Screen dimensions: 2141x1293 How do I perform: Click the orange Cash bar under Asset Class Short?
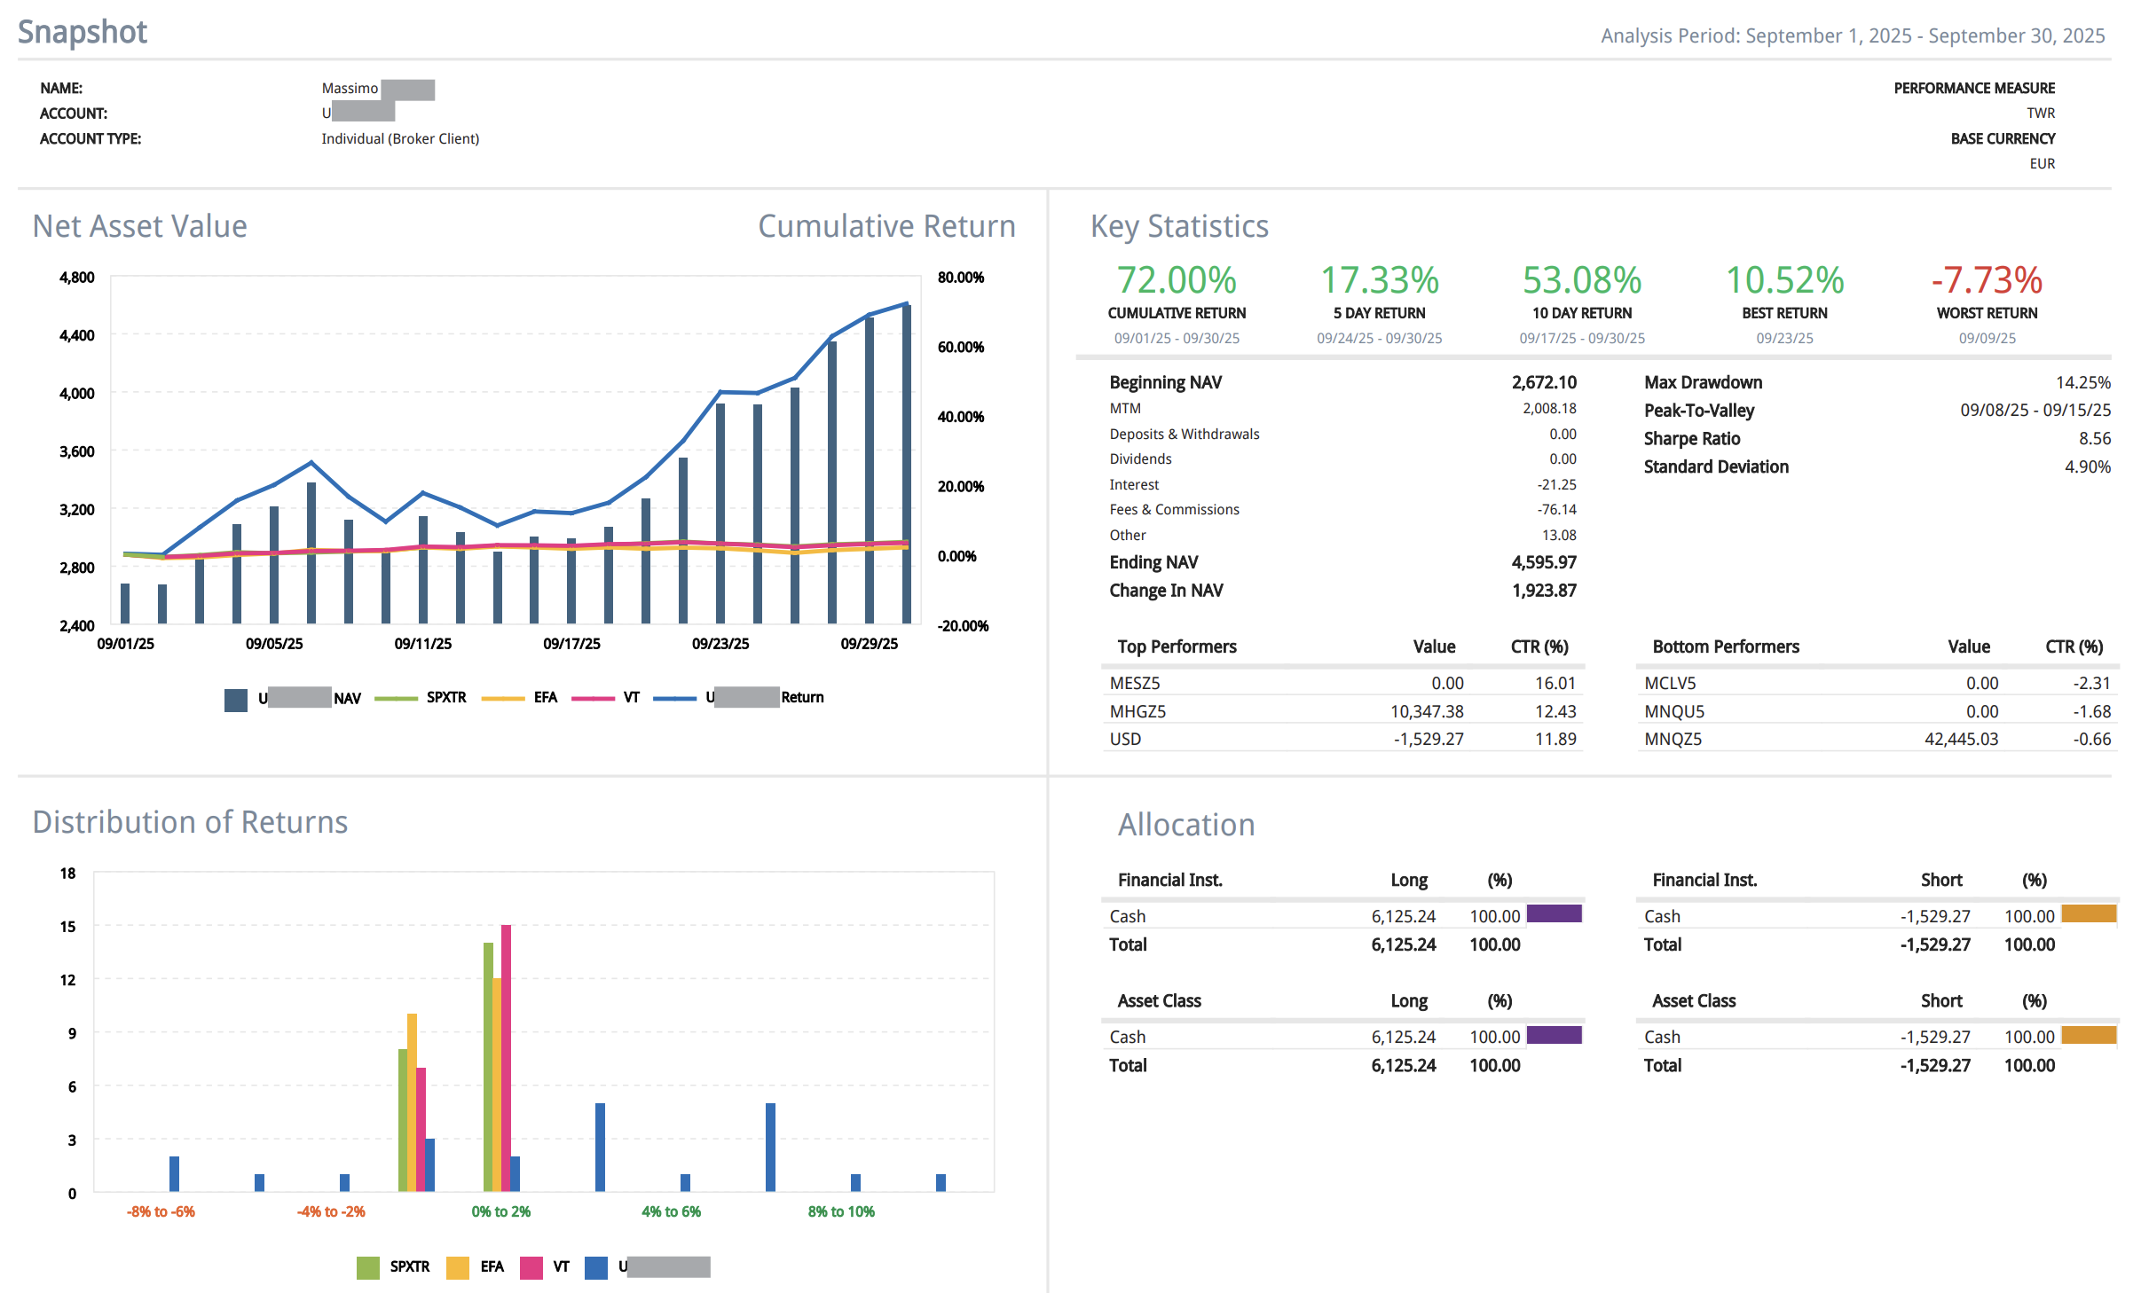[x=2089, y=1035]
